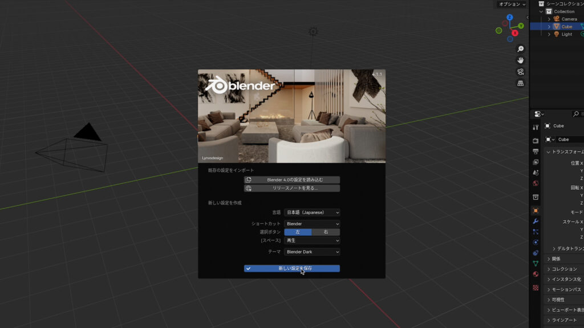
Task: Open the Physics properties tab icon
Action: click(536, 242)
